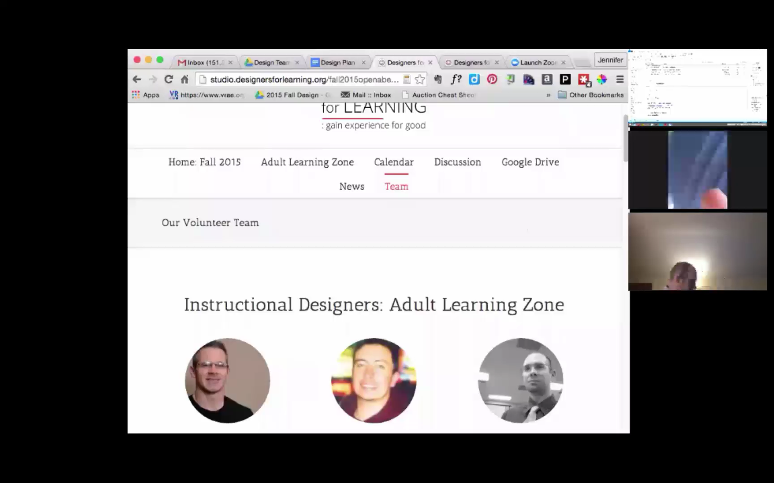The image size is (774, 483).
Task: Reload the page with the refresh icon
Action: (x=168, y=80)
